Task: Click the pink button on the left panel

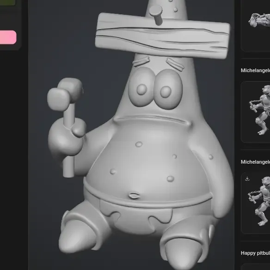Action: click(8, 37)
